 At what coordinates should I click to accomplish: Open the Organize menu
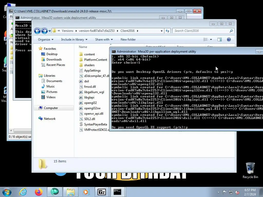46,40
